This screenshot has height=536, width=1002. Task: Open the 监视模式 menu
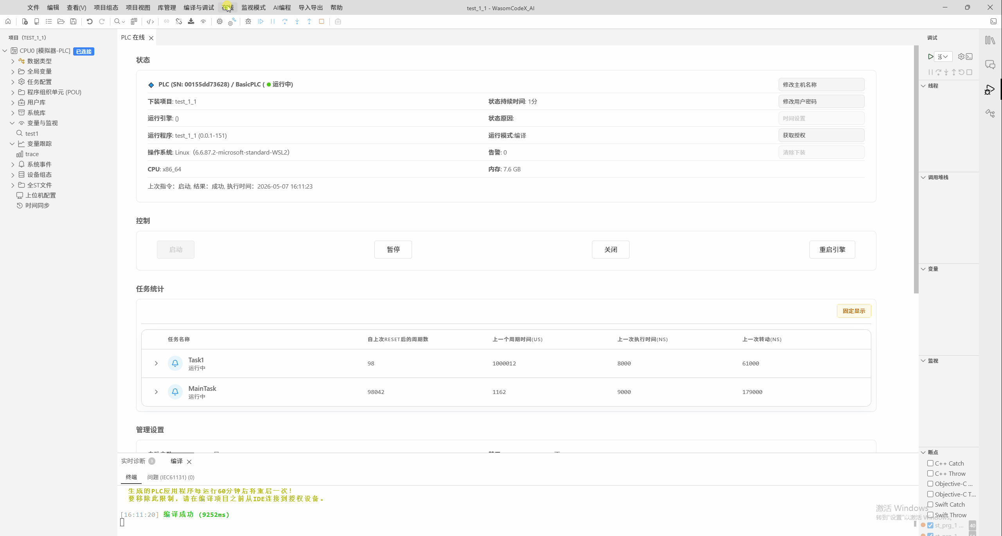click(254, 7)
